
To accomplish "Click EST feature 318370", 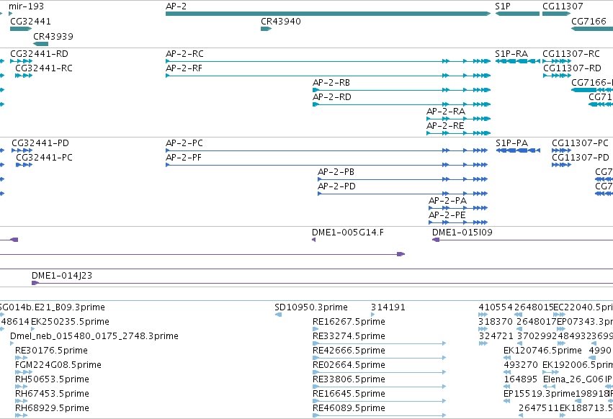I will (x=483, y=329).
